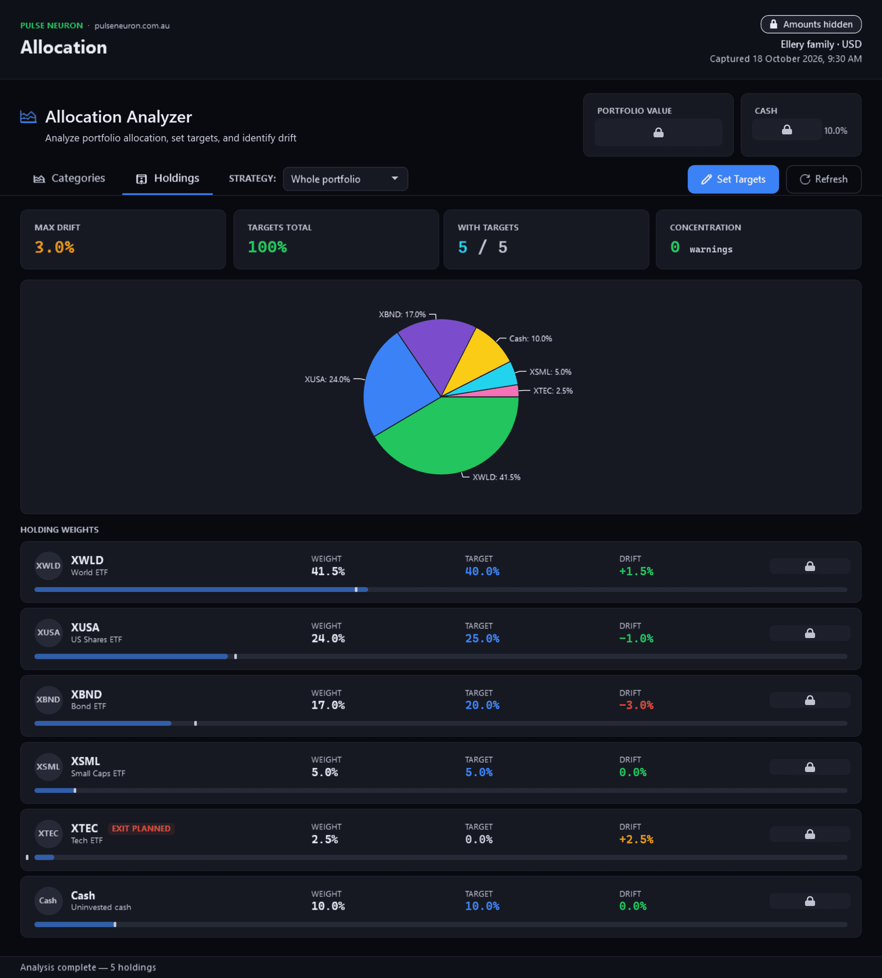The height and width of the screenshot is (978, 882).
Task: Click the PULSE NEURON brand link
Action: (x=51, y=26)
